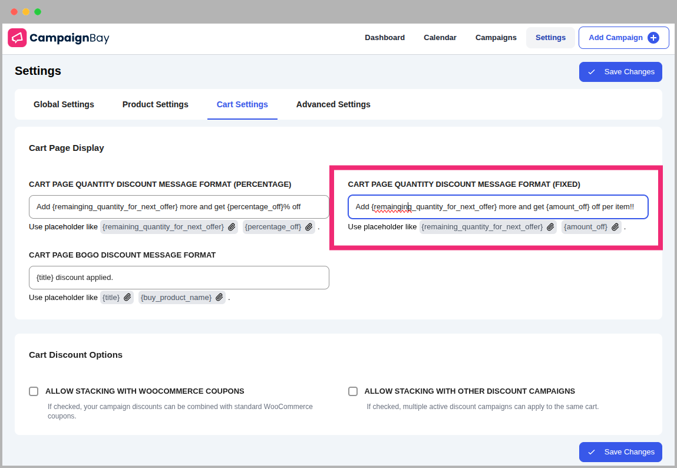This screenshot has height=468, width=677.
Task: Go to the Advanced Settings tab
Action: [333, 104]
